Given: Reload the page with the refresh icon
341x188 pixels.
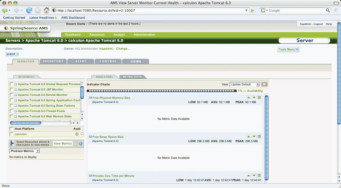Looking at the screenshot, I should pyautogui.click(x=29, y=10).
